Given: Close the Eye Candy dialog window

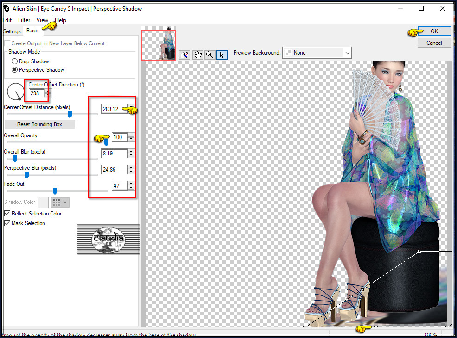Looking at the screenshot, I should [x=443, y=8].
